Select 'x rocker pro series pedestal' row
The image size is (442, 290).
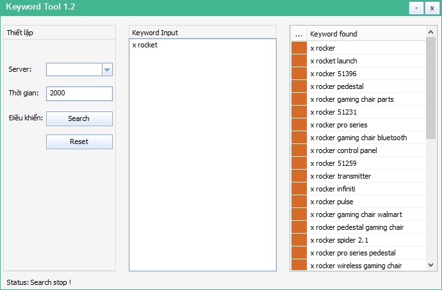358,253
